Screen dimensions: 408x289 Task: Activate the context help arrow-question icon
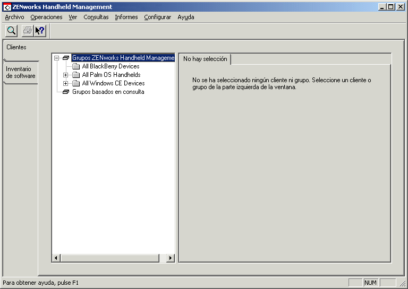tap(40, 31)
